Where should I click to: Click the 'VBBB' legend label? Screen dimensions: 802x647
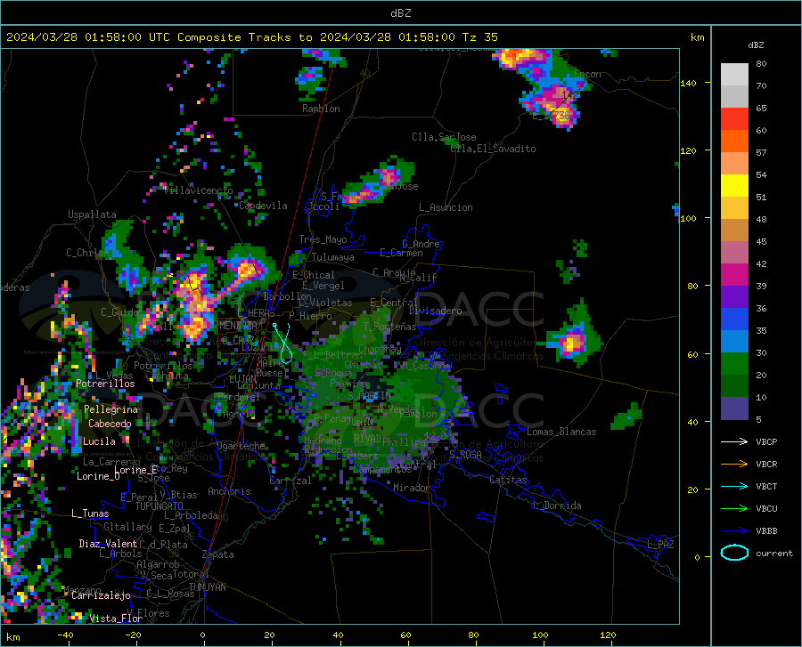[766, 531]
